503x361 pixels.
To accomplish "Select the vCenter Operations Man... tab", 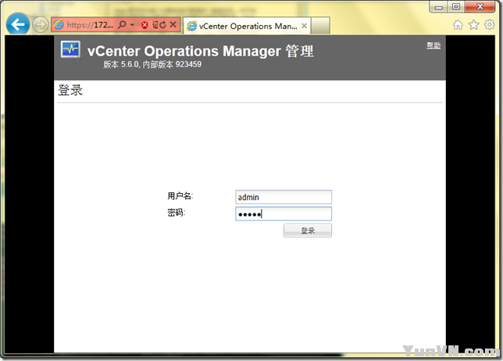I will [x=247, y=26].
